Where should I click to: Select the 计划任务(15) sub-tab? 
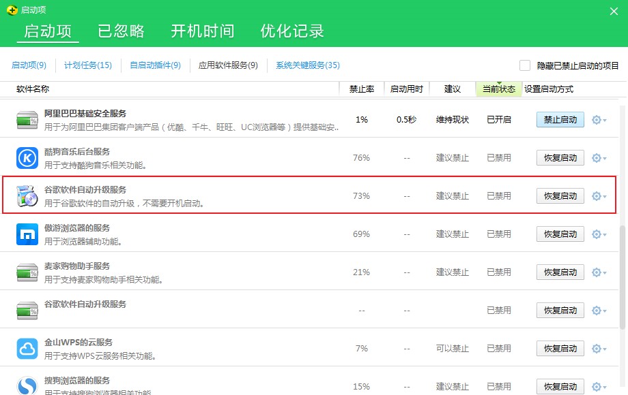[88, 65]
